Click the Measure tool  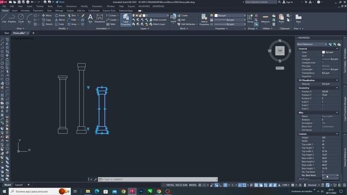[x=265, y=19]
